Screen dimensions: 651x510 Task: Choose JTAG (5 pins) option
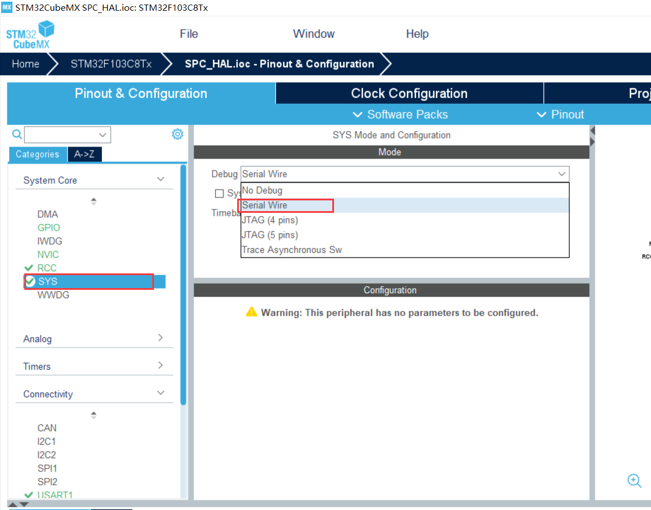(405, 235)
